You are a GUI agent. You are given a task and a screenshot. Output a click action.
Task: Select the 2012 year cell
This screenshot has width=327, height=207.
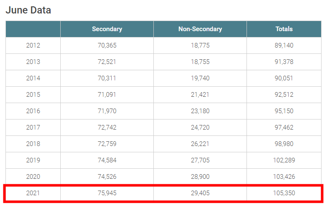point(33,45)
